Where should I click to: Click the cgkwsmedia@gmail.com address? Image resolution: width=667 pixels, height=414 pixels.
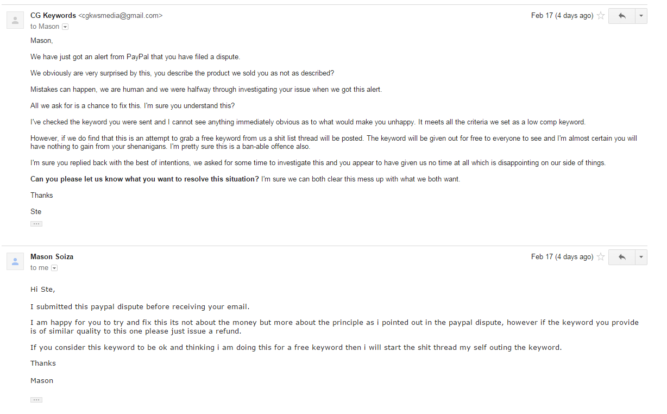click(121, 16)
